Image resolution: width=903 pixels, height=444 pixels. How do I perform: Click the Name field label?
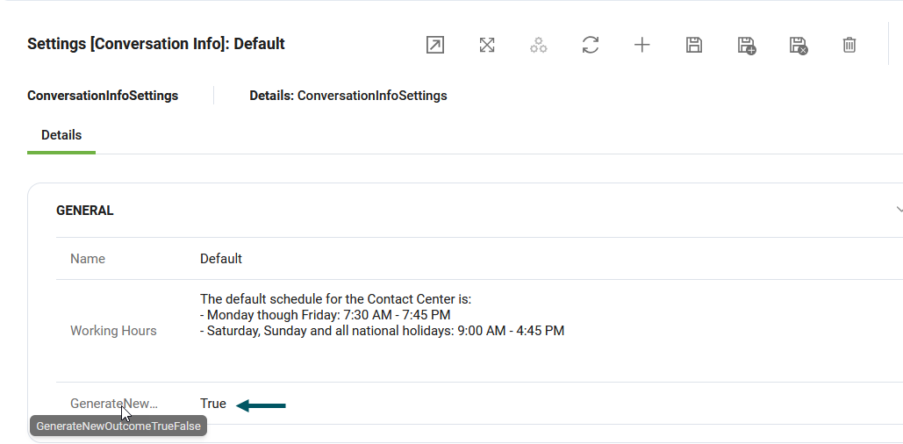pyautogui.click(x=88, y=259)
